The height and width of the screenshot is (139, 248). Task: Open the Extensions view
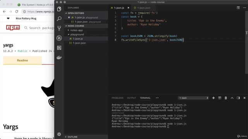pyautogui.click(x=59, y=48)
